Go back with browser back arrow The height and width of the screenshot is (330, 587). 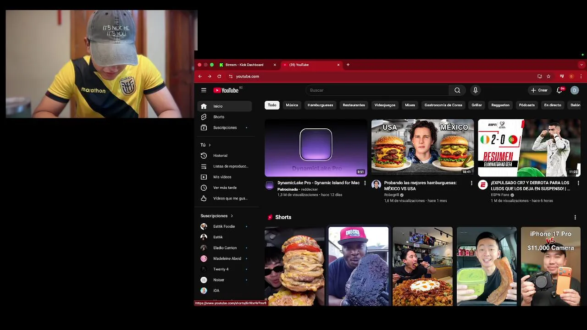pyautogui.click(x=200, y=77)
